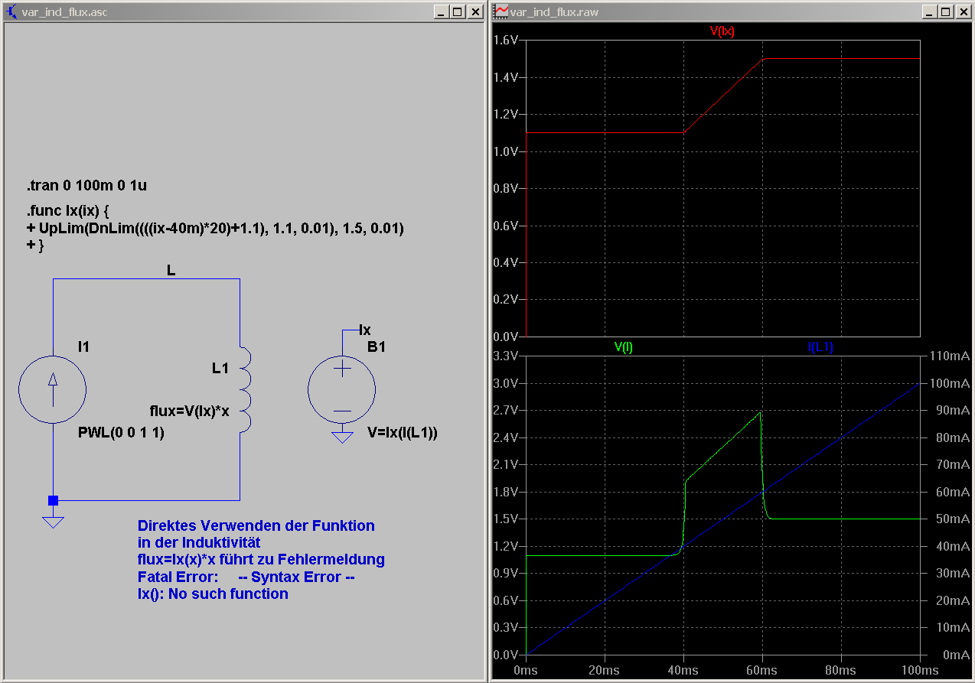Select the I1 current source symbol

pos(53,390)
